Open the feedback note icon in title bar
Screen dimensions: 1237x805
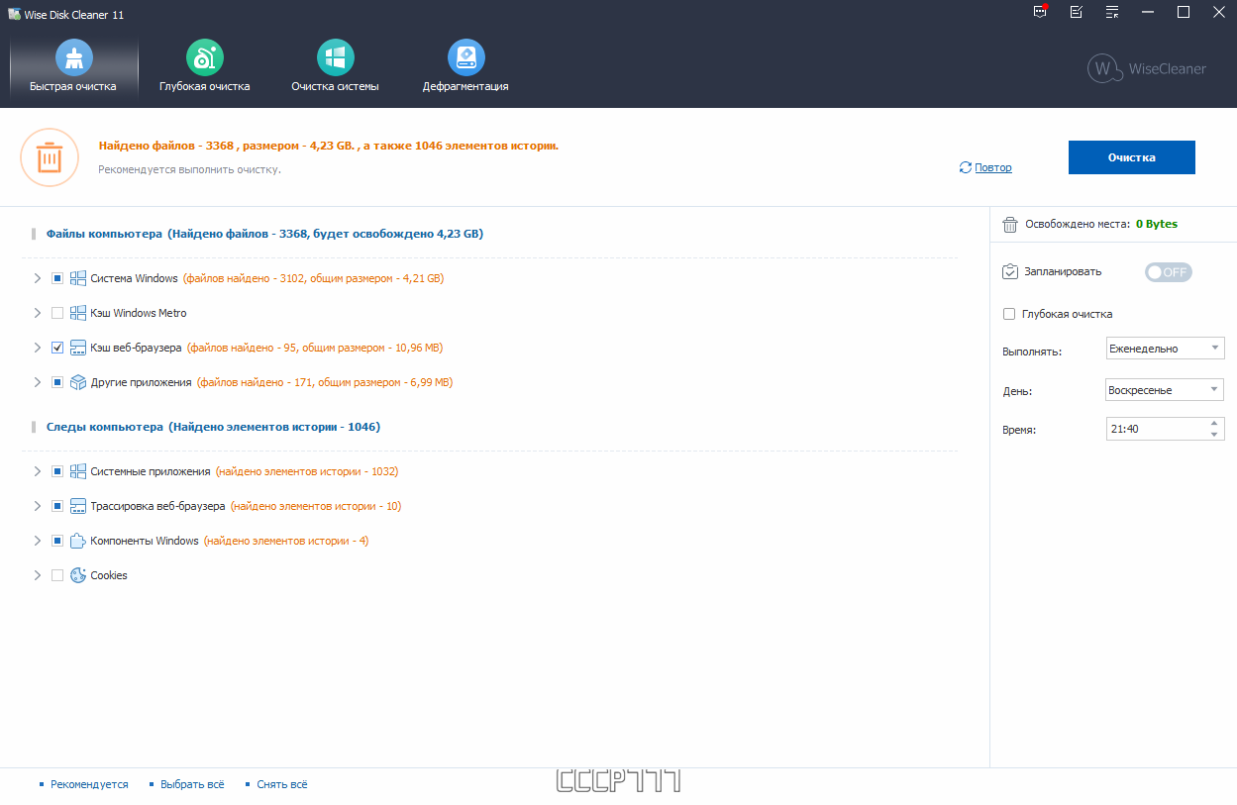[1077, 12]
